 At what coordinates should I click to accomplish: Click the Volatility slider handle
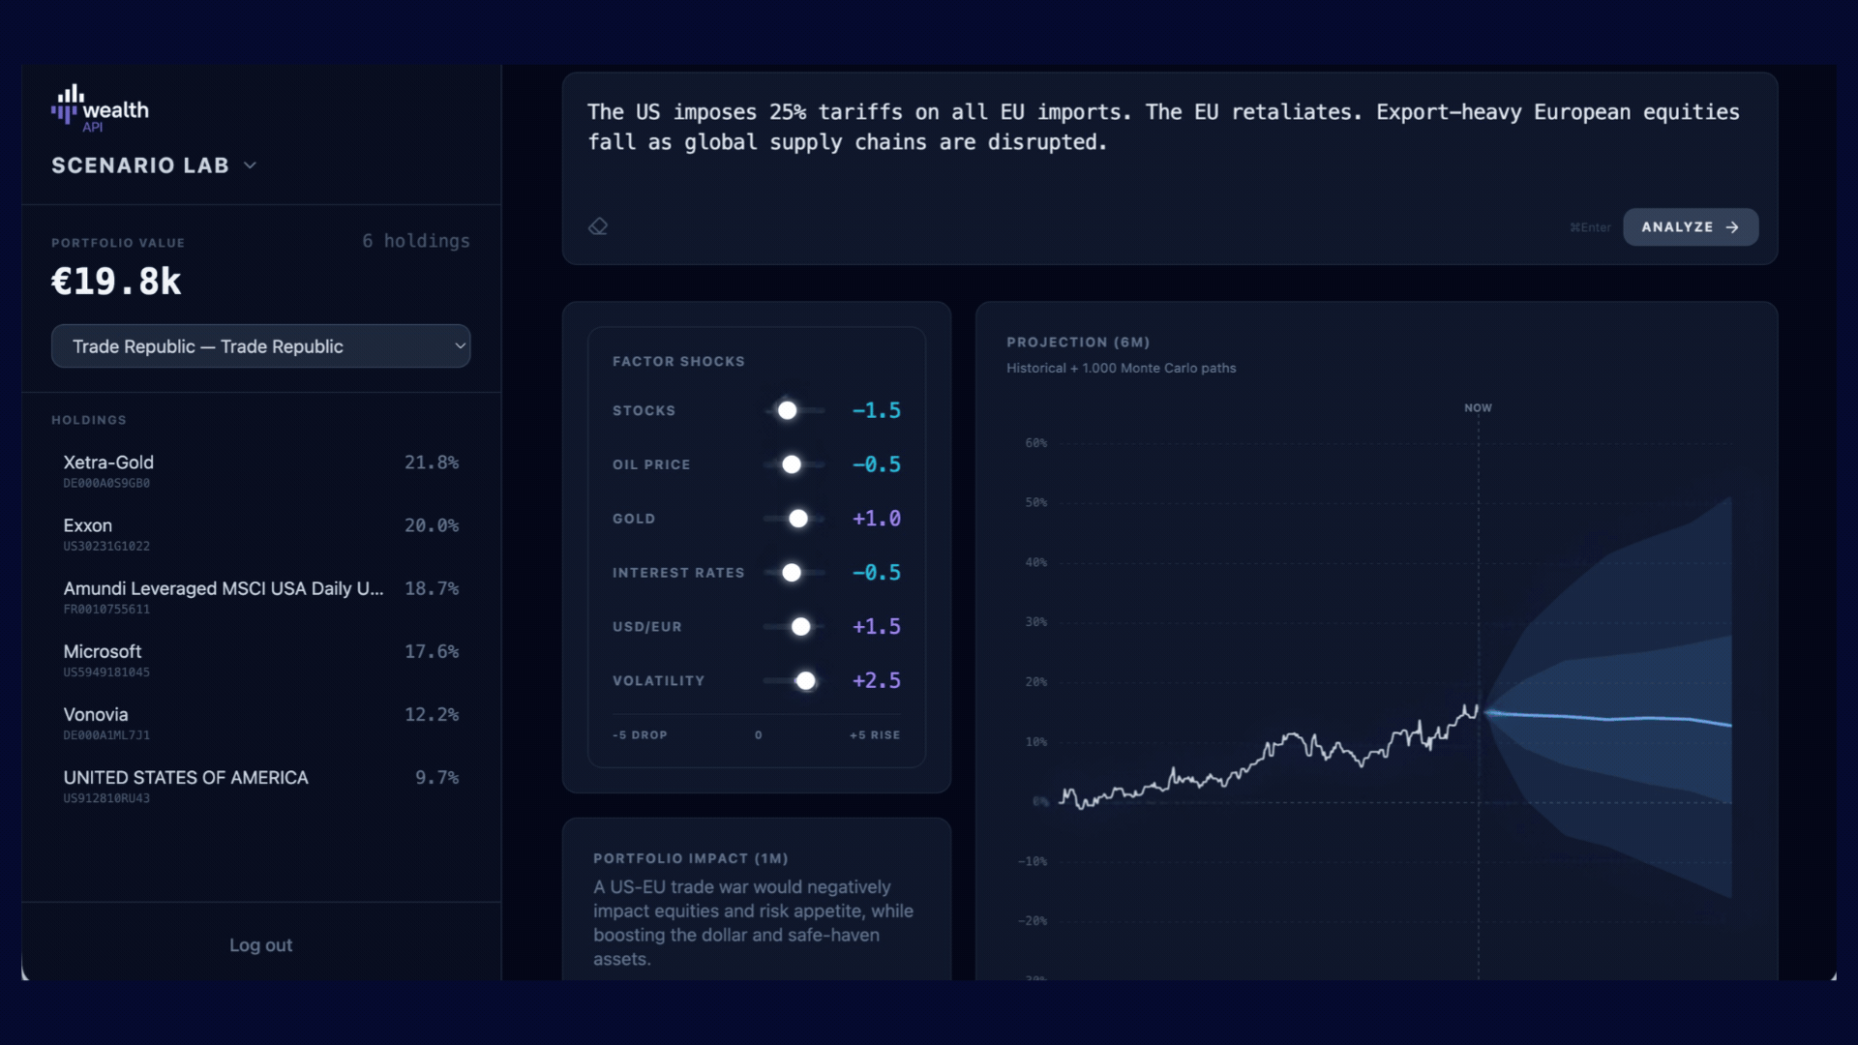[x=806, y=682]
